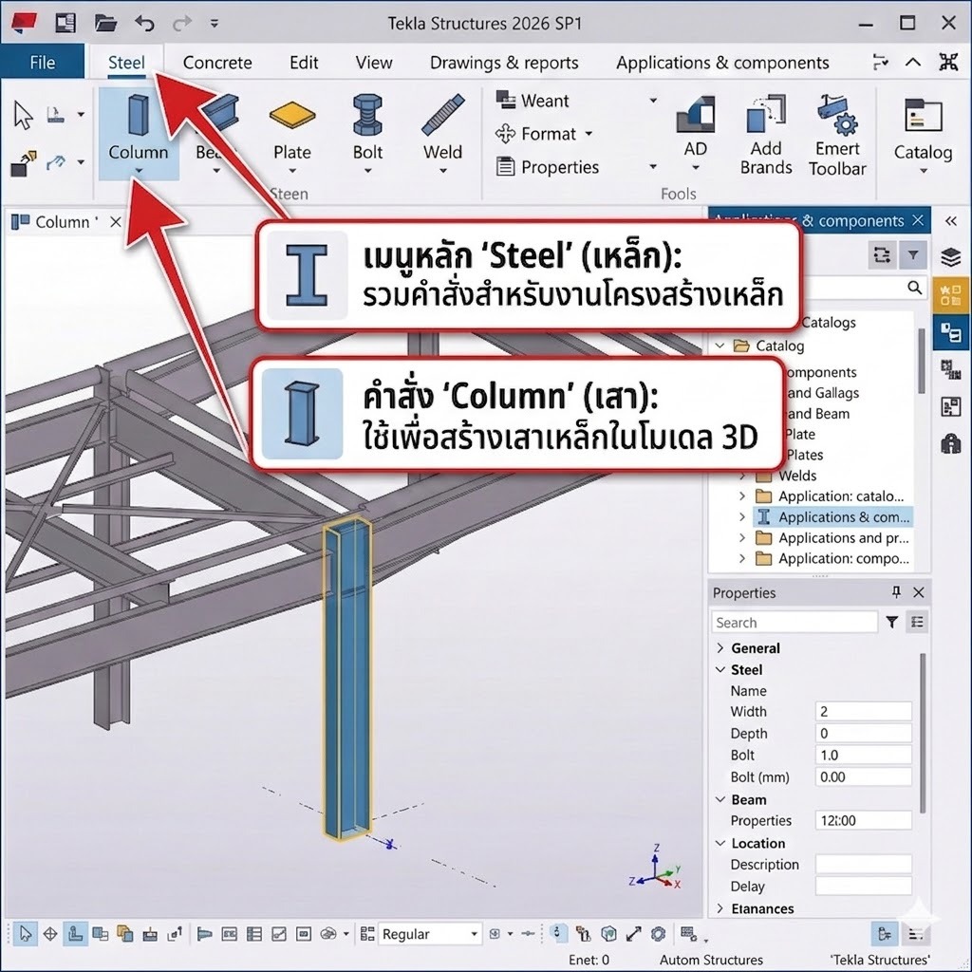Open the Drawings & reports tab

coord(504,63)
